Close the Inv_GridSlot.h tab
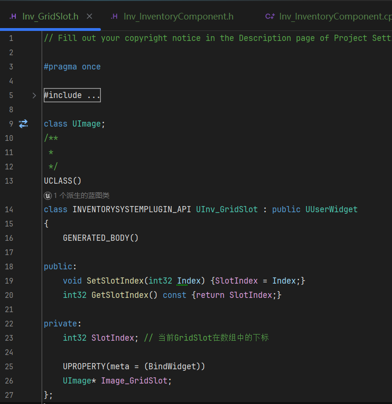 click(89, 17)
